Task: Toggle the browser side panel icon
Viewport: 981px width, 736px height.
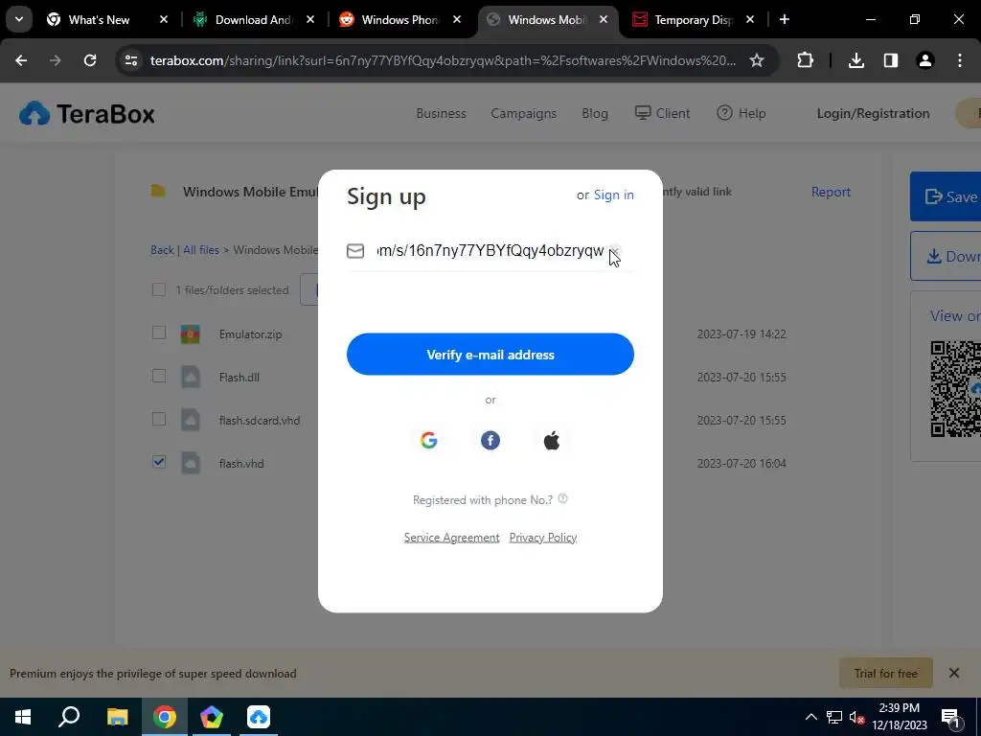Action: pyautogui.click(x=890, y=60)
